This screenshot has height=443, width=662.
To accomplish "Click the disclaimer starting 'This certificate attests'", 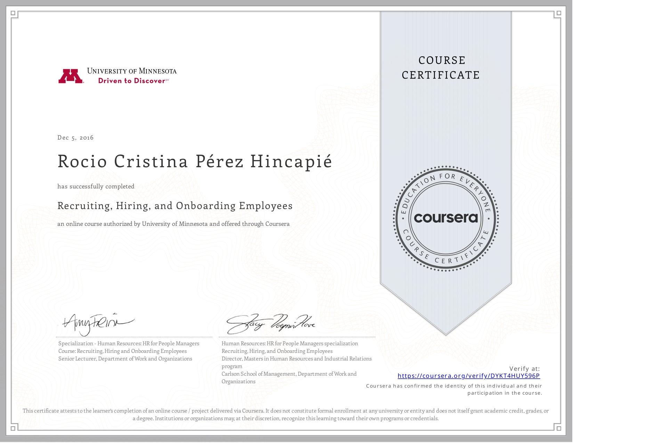I will 286,415.
